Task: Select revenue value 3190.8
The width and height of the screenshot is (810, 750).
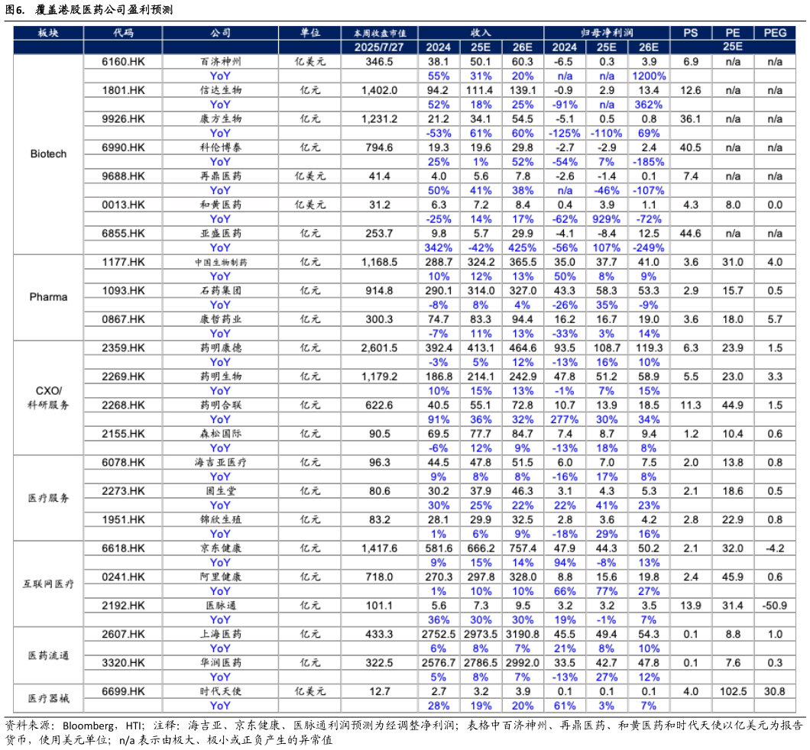Action: (x=522, y=635)
